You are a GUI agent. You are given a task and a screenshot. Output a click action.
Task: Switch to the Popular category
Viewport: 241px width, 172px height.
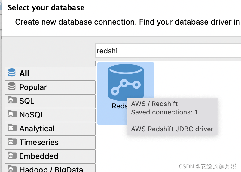point(33,87)
